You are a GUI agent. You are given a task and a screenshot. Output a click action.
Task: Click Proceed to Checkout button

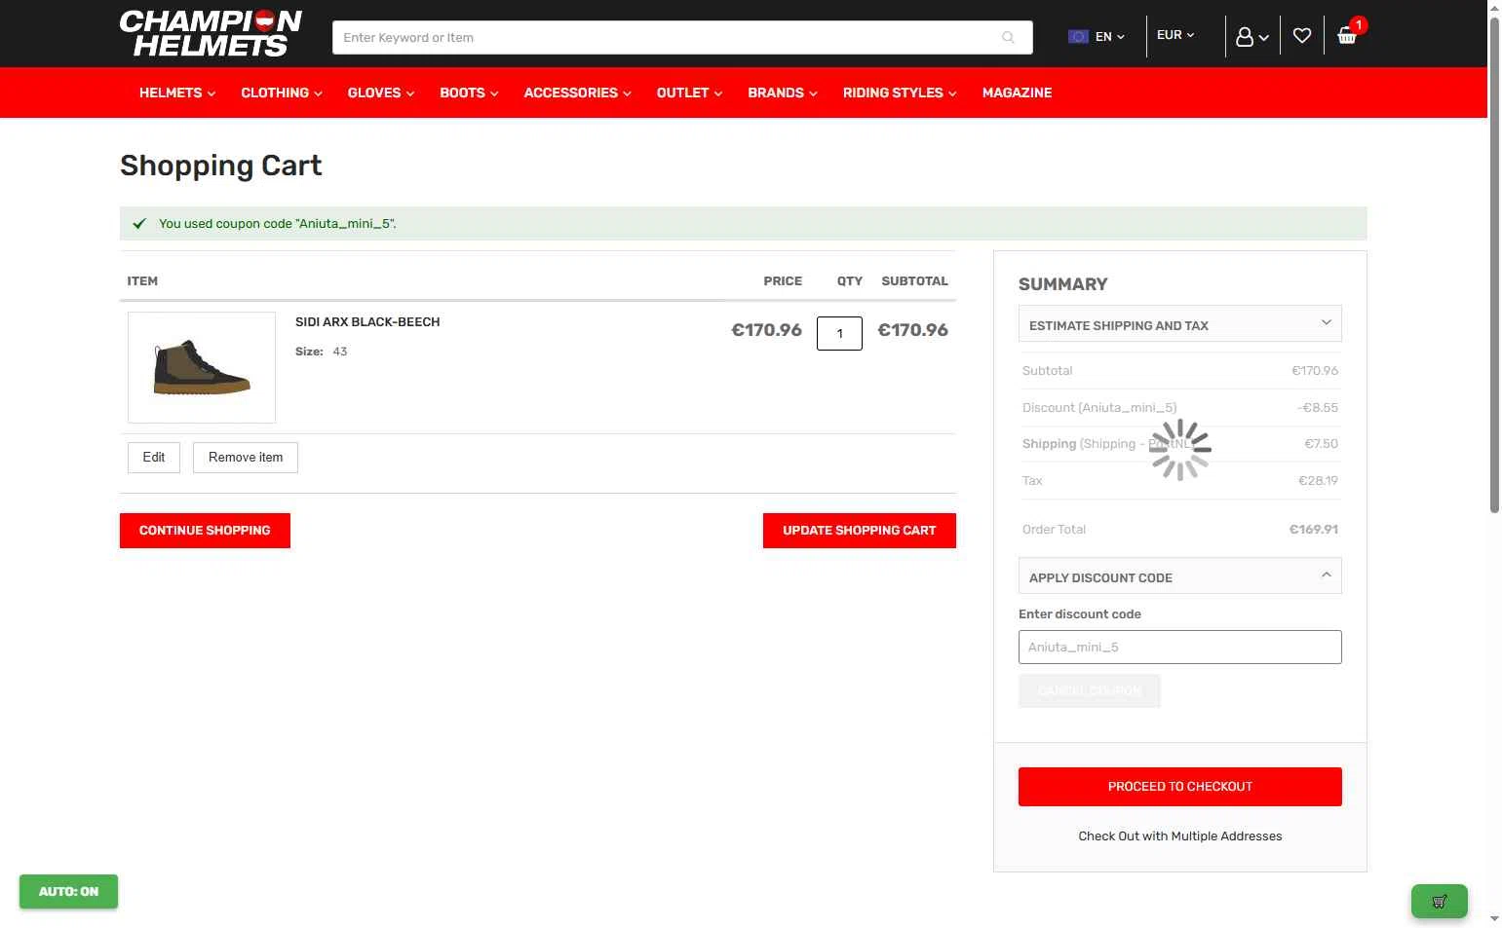click(x=1179, y=787)
